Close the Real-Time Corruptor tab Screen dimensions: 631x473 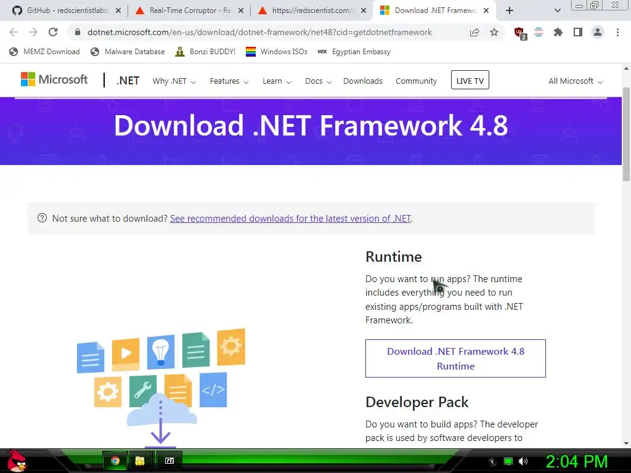[241, 11]
